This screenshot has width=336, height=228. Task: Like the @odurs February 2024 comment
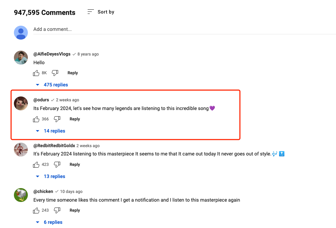pyautogui.click(x=36, y=119)
